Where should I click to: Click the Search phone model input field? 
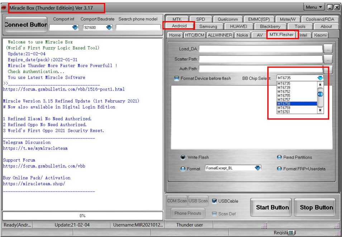coord(138,28)
